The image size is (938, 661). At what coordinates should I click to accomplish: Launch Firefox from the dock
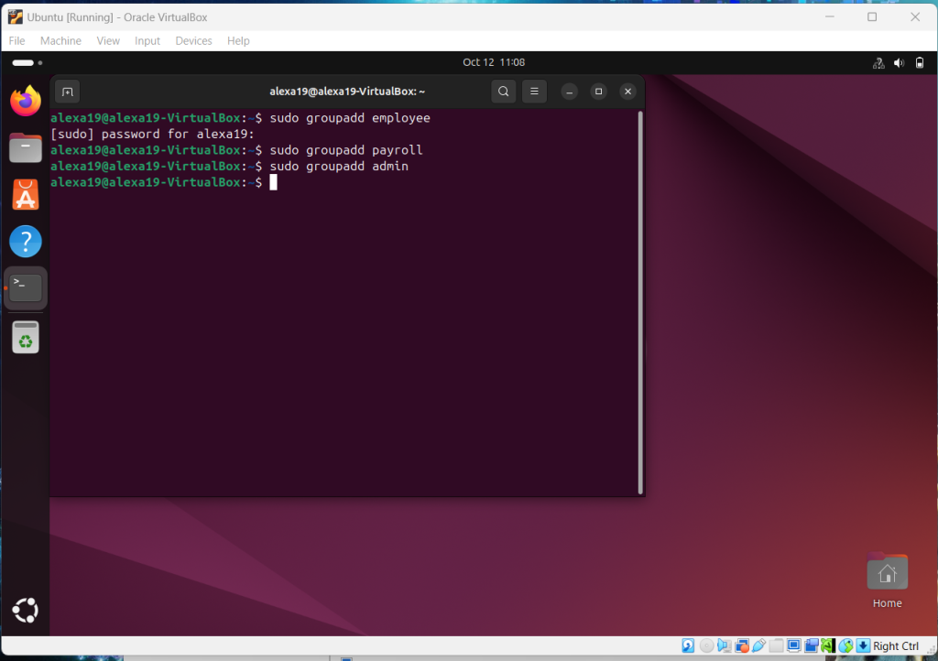26,101
